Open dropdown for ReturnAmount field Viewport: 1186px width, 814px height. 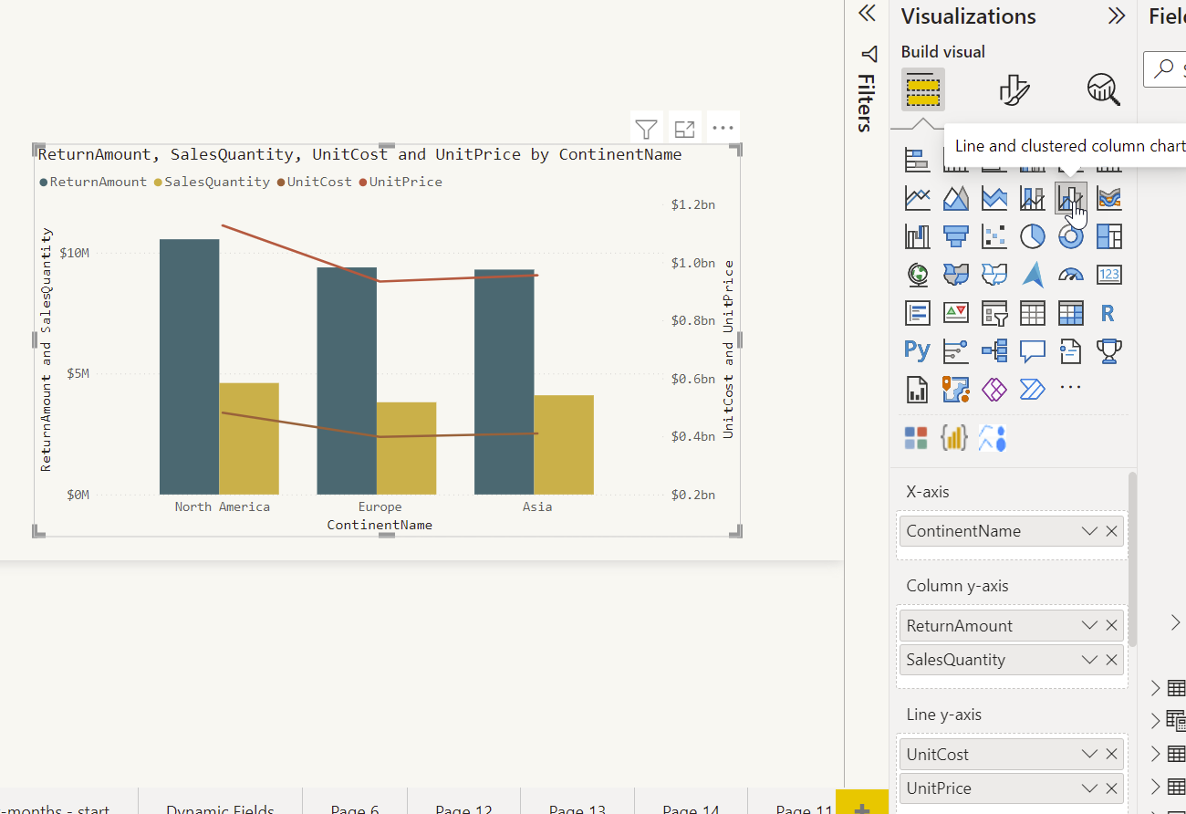1089,625
